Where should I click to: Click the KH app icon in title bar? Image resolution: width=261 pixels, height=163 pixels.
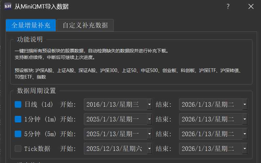(8, 7)
